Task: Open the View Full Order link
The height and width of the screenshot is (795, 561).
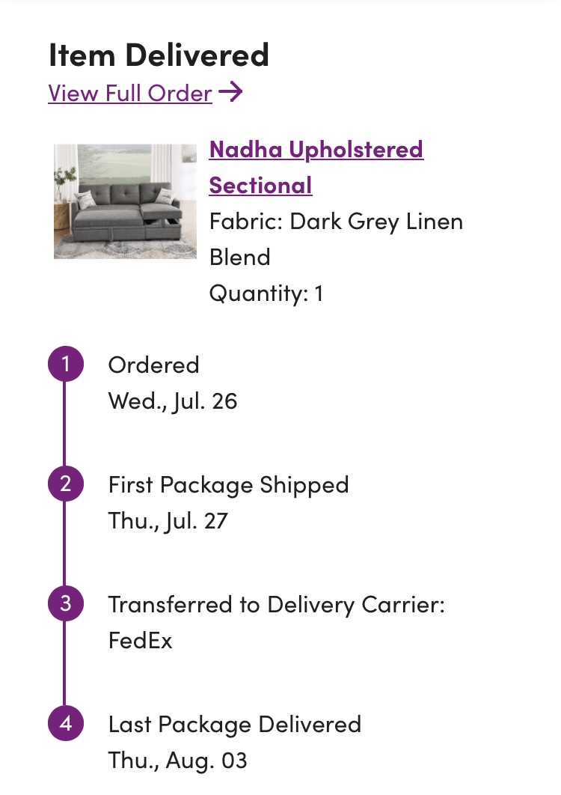Action: click(x=130, y=93)
